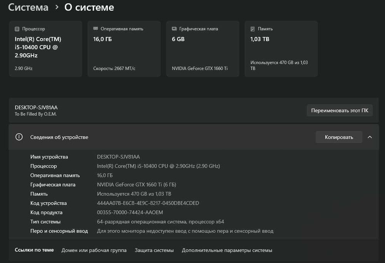The image size is (385, 263).
Task: Click the info icon beside Сведения об устройстве
Action: point(19,137)
